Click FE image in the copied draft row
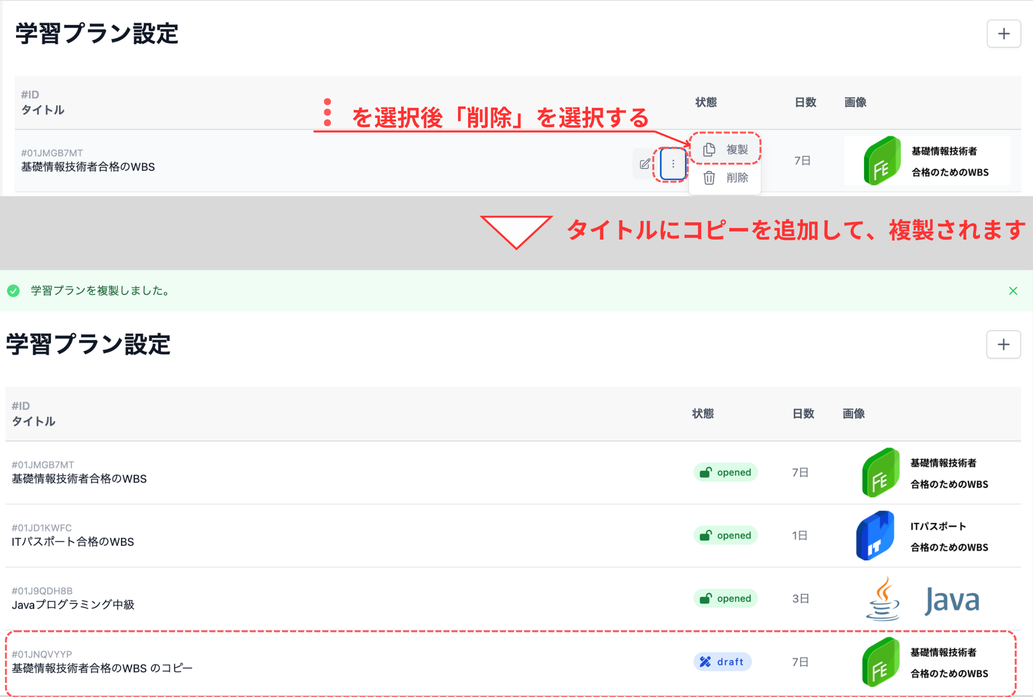Image resolution: width=1033 pixels, height=697 pixels. pyautogui.click(x=881, y=662)
